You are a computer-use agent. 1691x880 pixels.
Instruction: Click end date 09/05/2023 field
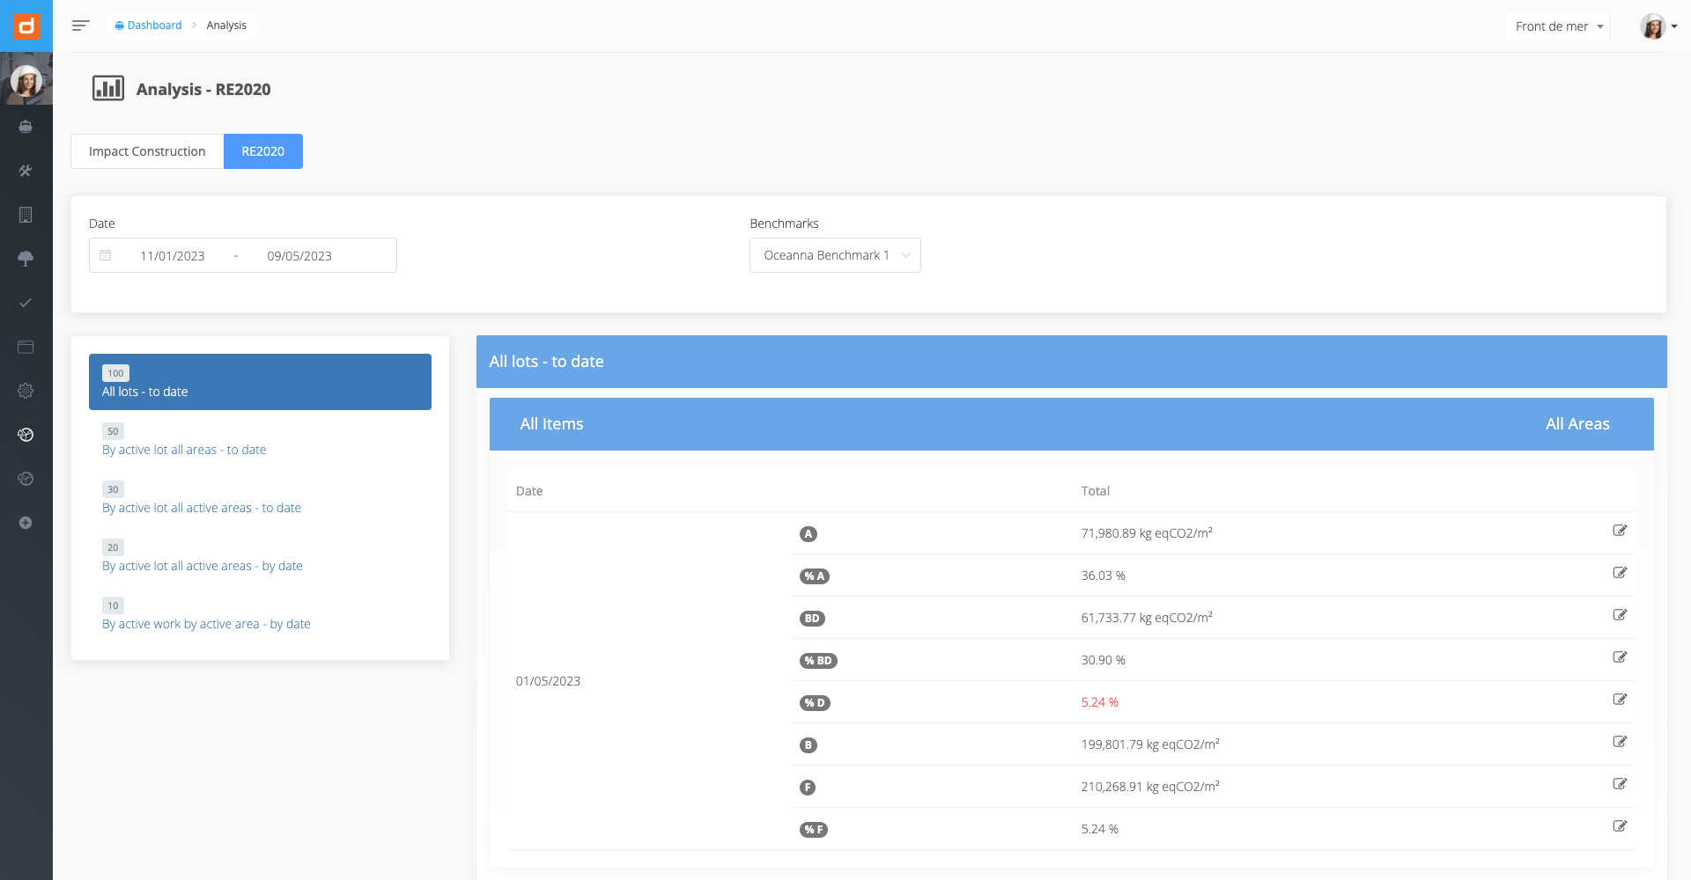tap(299, 256)
